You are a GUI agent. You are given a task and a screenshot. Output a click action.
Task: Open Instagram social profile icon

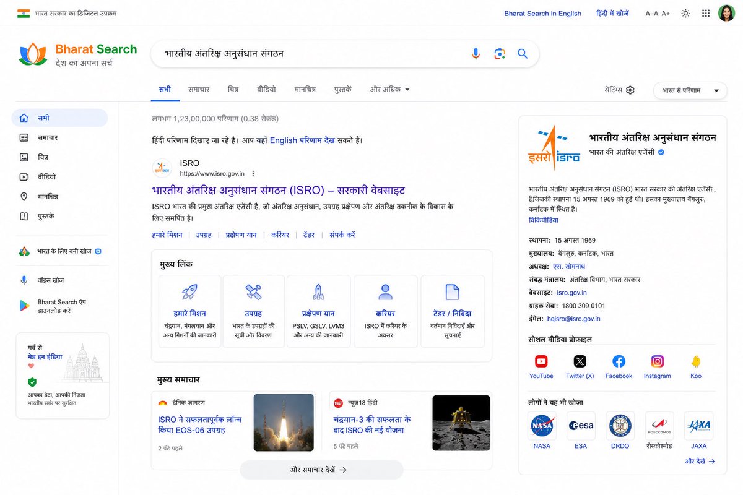658,361
